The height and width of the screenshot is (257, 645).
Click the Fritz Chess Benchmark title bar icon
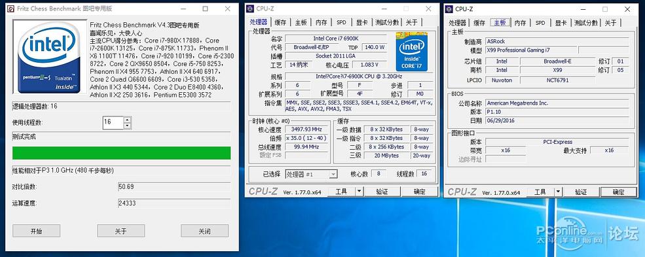(10, 9)
